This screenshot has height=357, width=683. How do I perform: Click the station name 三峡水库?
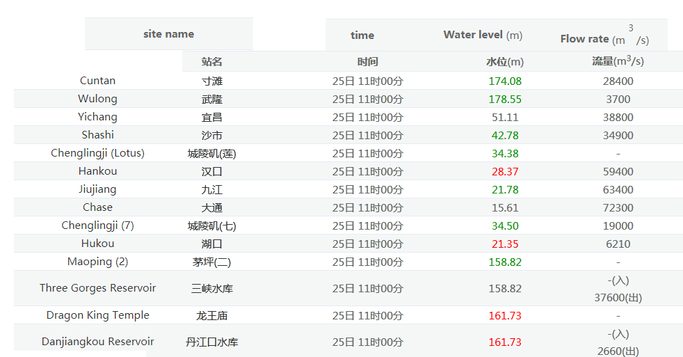[211, 289]
